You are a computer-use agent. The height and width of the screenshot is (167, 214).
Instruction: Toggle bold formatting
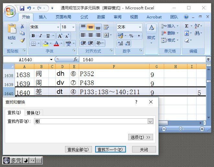point(33,36)
